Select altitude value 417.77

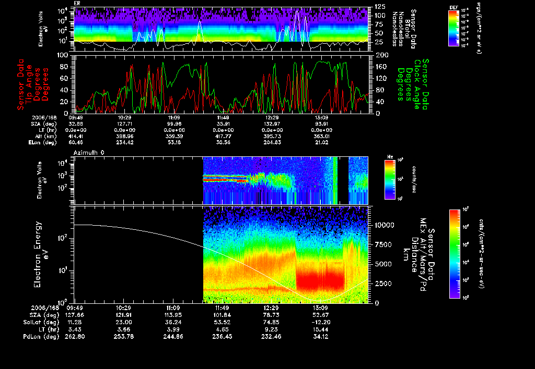click(x=223, y=136)
